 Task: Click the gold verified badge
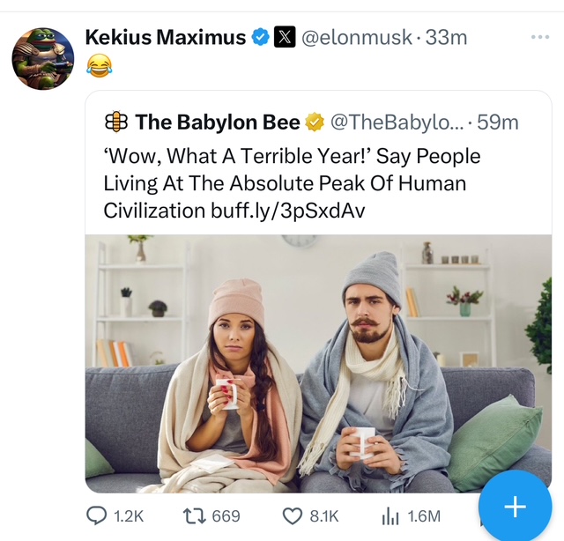pos(315,122)
